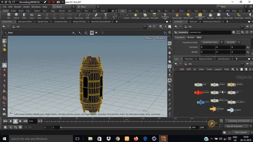
Task: Jump to the first frame
Action: (5, 121)
